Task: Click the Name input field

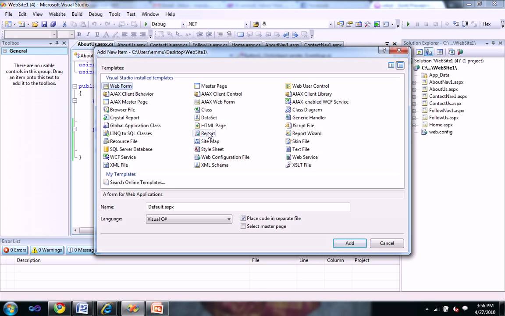Action: [248, 207]
